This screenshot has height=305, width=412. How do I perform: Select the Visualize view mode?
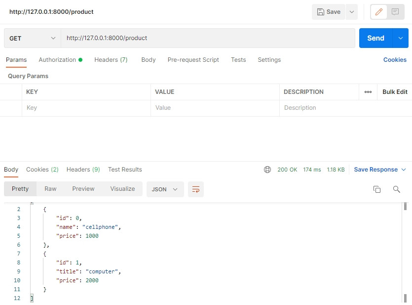(122, 189)
